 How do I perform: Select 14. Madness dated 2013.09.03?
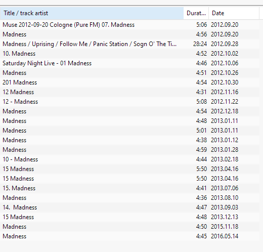pyautogui.click(x=129, y=207)
